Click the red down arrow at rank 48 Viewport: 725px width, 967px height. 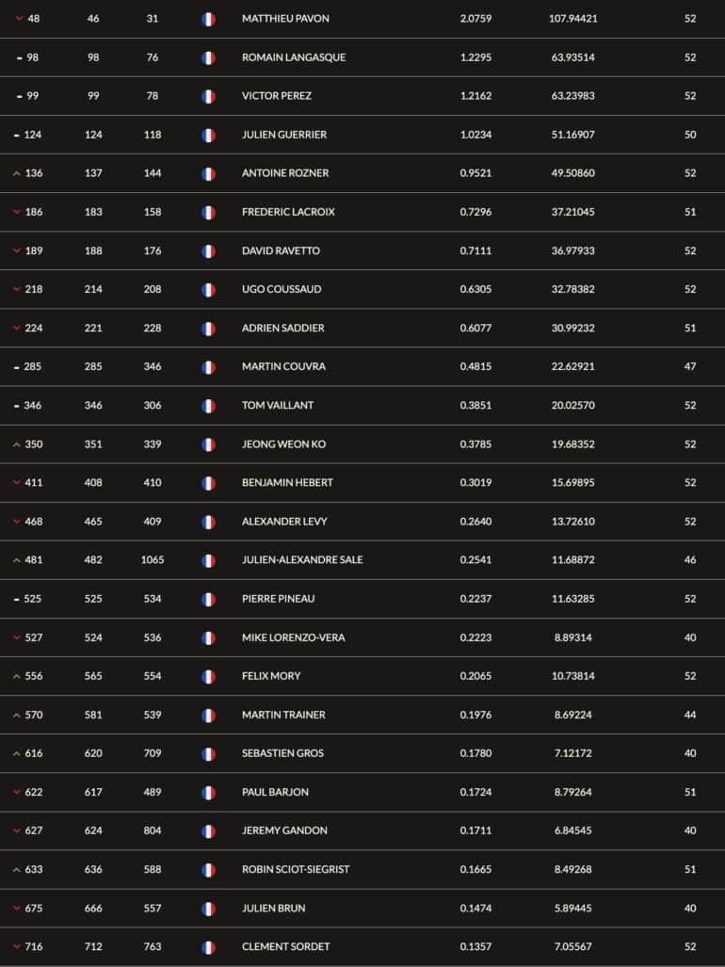(19, 19)
